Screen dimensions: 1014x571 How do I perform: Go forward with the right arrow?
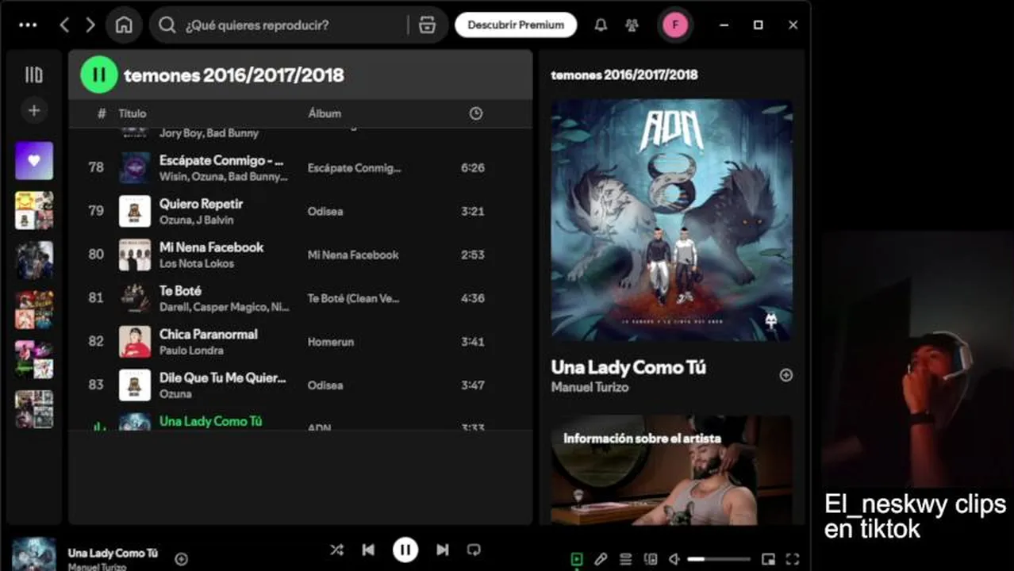tap(90, 25)
